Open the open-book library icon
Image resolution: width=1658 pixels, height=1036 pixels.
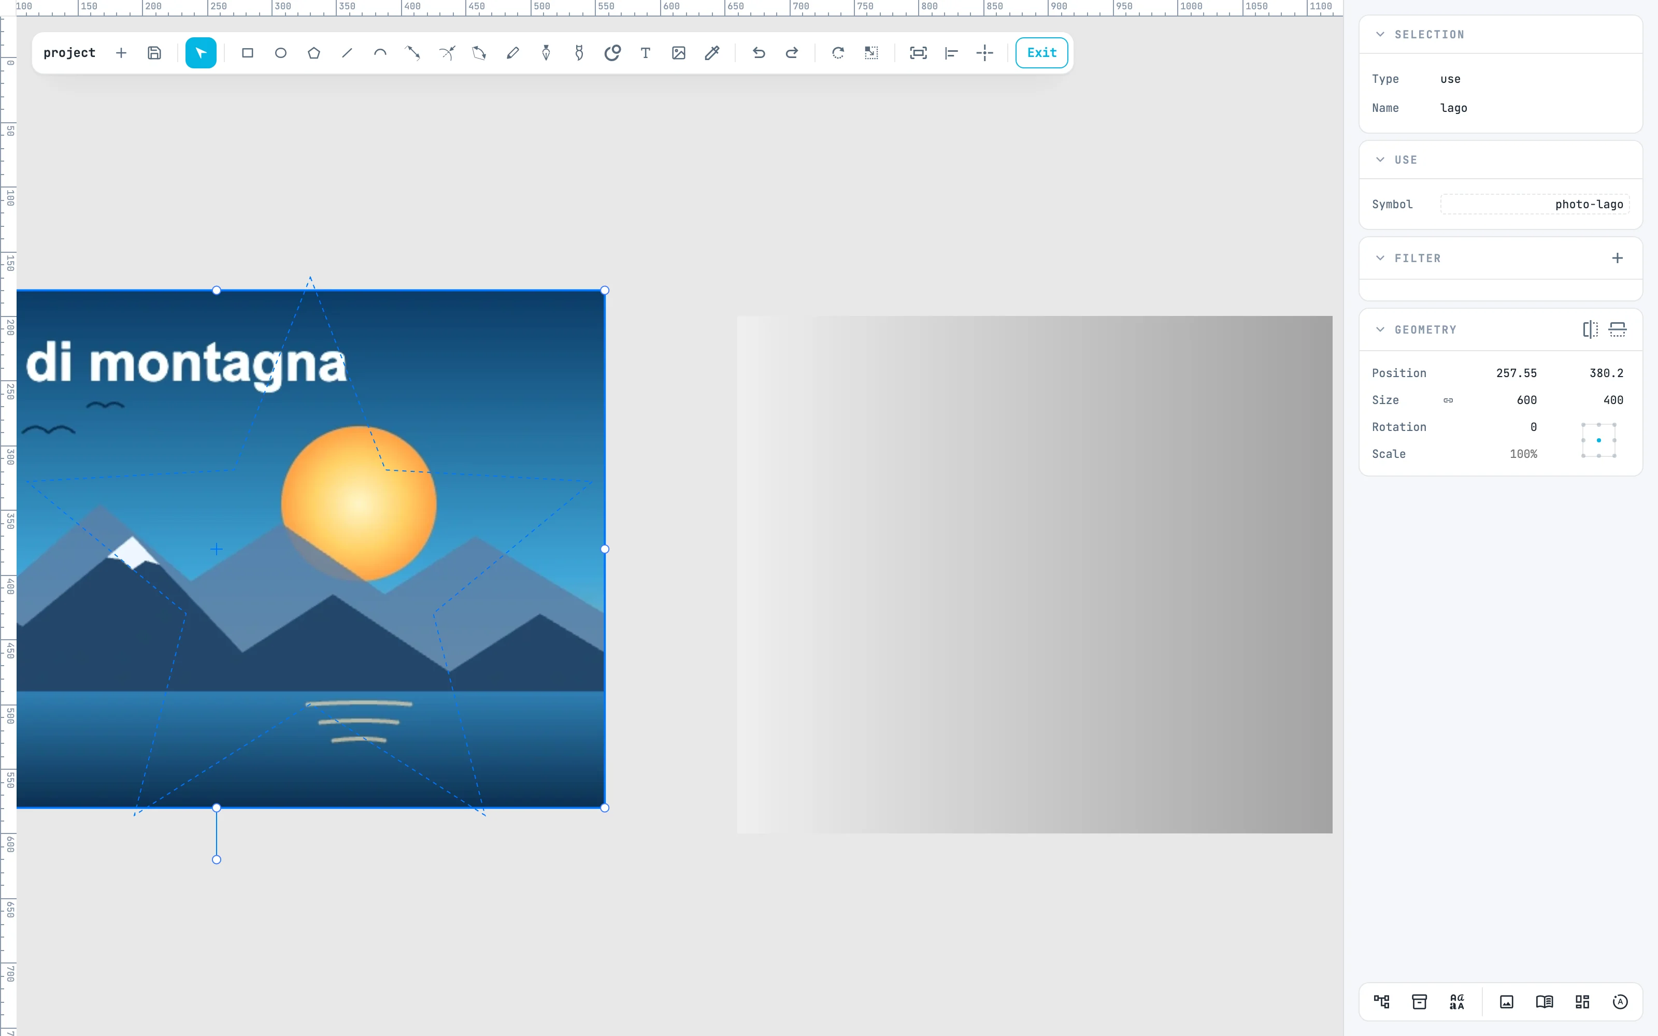tap(1544, 1002)
